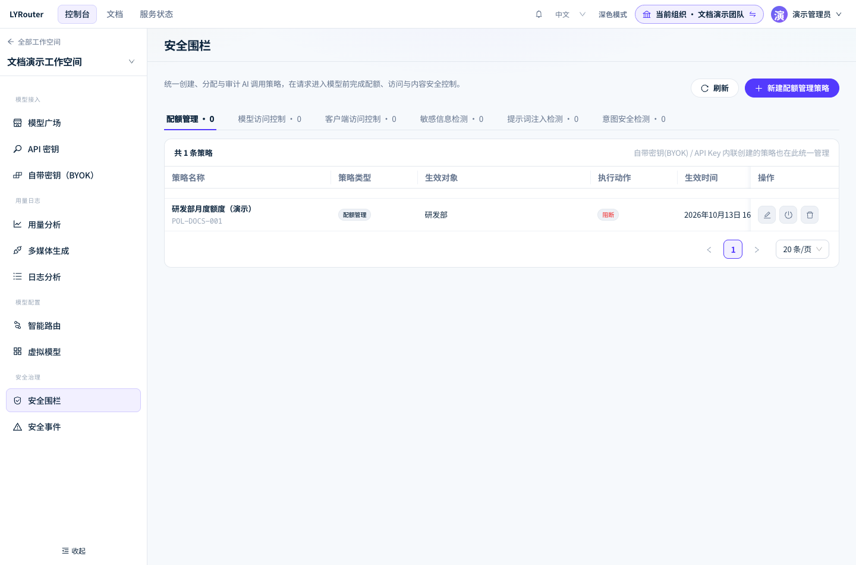Image resolution: width=856 pixels, height=565 pixels.
Task: Click the notification bell icon
Action: 539,14
